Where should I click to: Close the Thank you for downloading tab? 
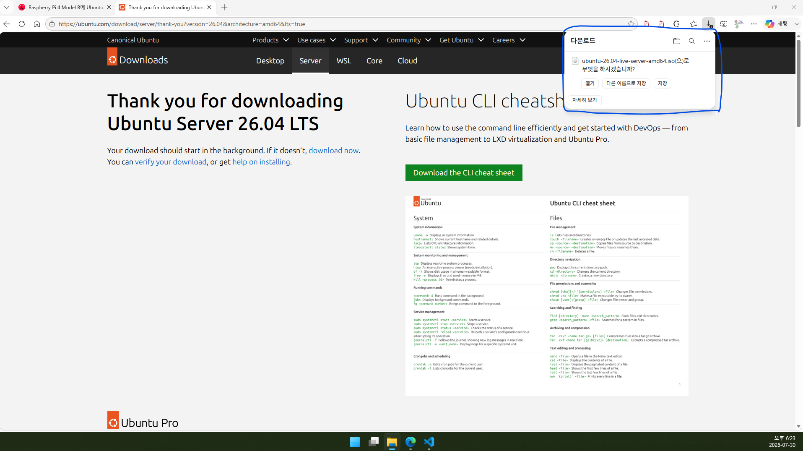tap(209, 7)
